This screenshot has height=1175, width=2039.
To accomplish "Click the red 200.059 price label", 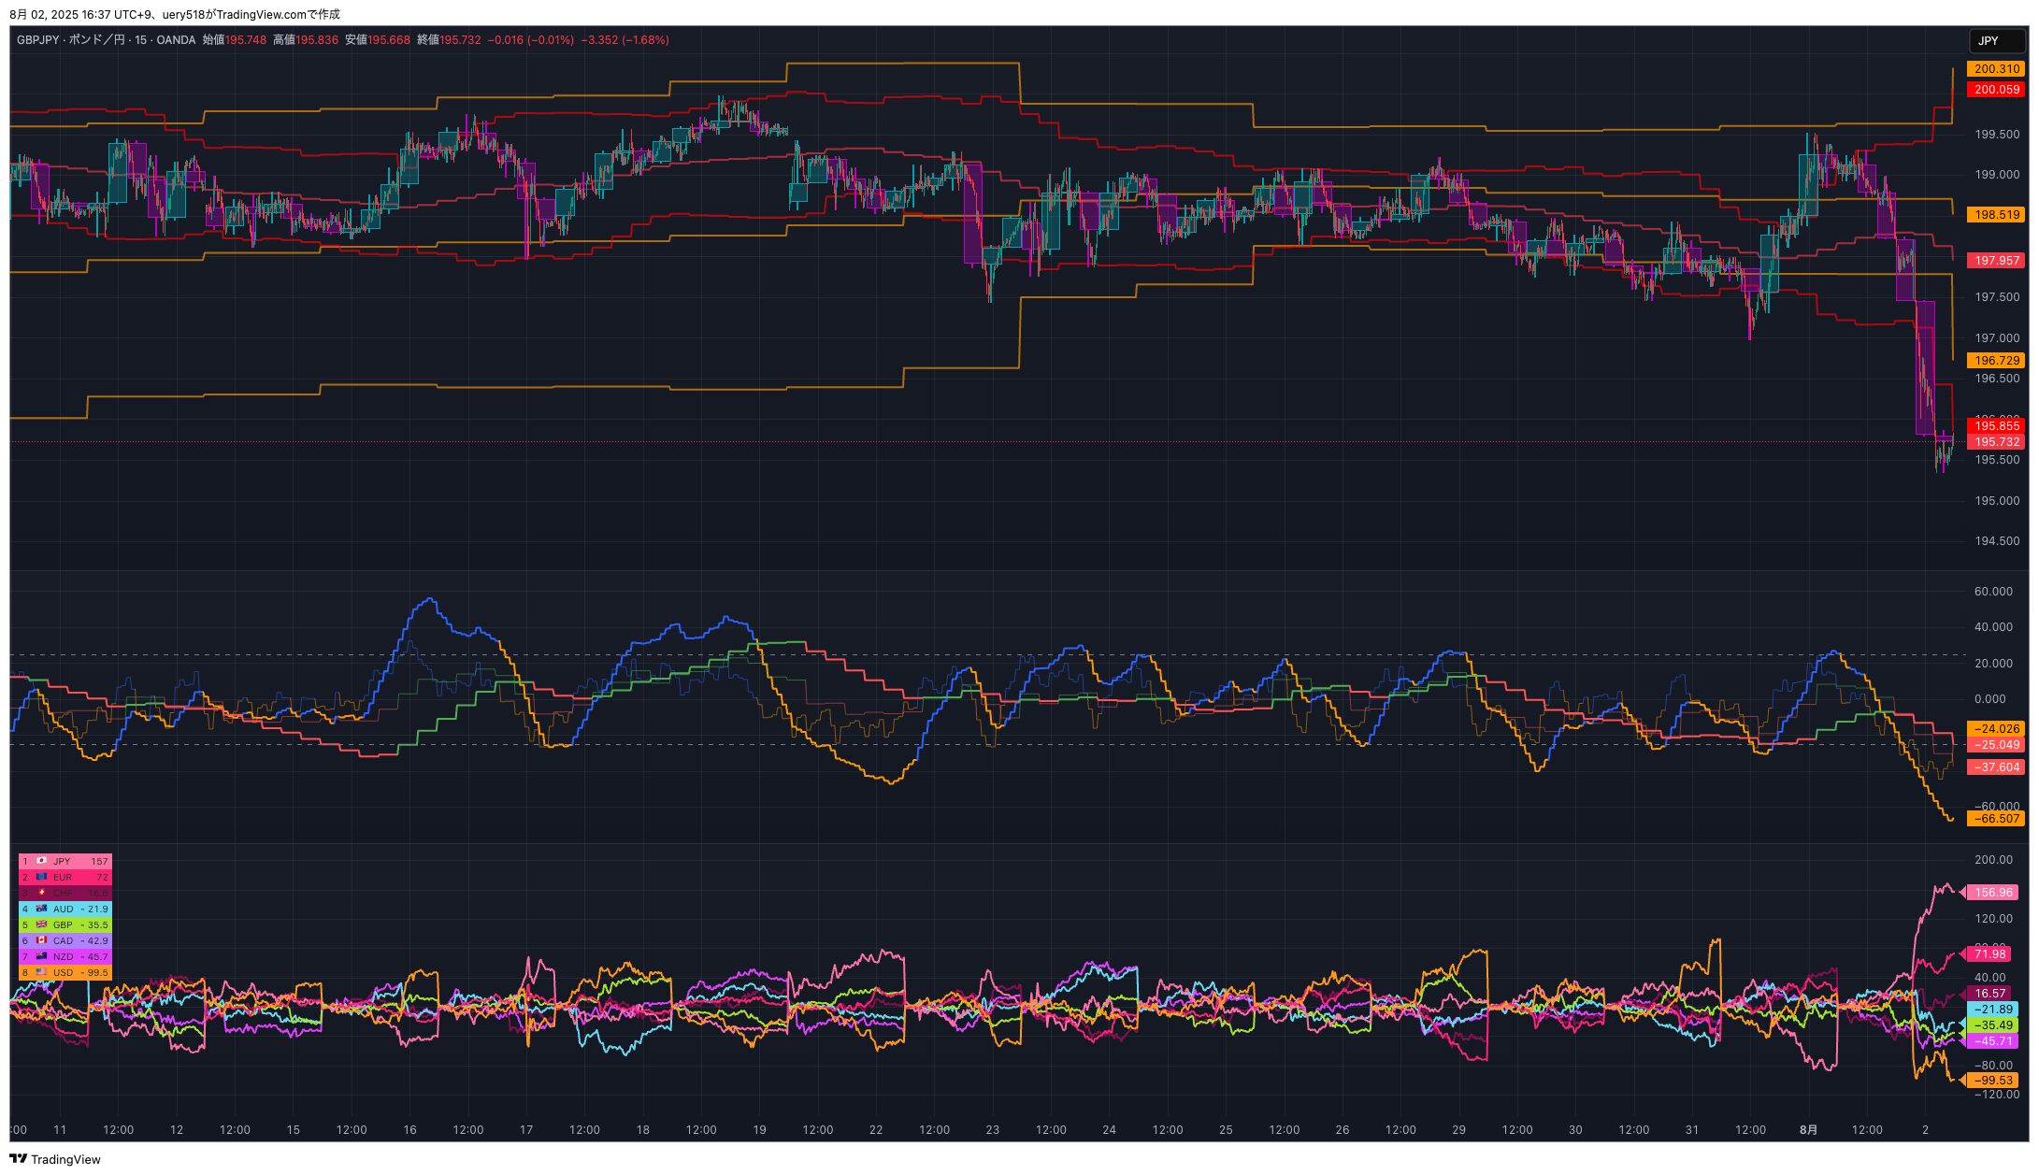I will 1996,90.
